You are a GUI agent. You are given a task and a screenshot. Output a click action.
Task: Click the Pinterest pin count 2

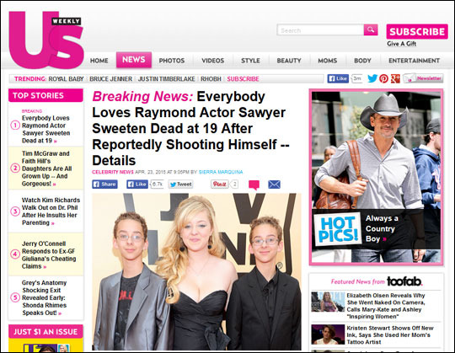234,185
